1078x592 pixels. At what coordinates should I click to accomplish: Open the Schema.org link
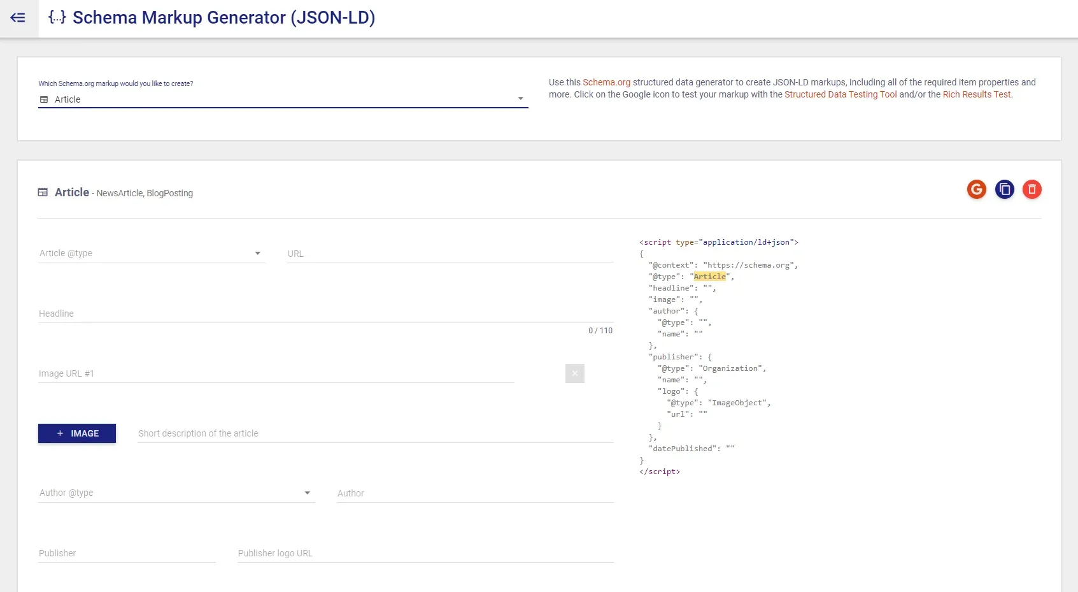(606, 82)
